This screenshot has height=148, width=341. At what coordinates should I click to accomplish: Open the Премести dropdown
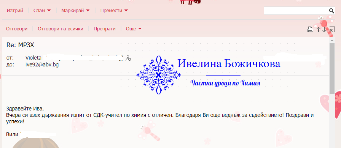114,10
